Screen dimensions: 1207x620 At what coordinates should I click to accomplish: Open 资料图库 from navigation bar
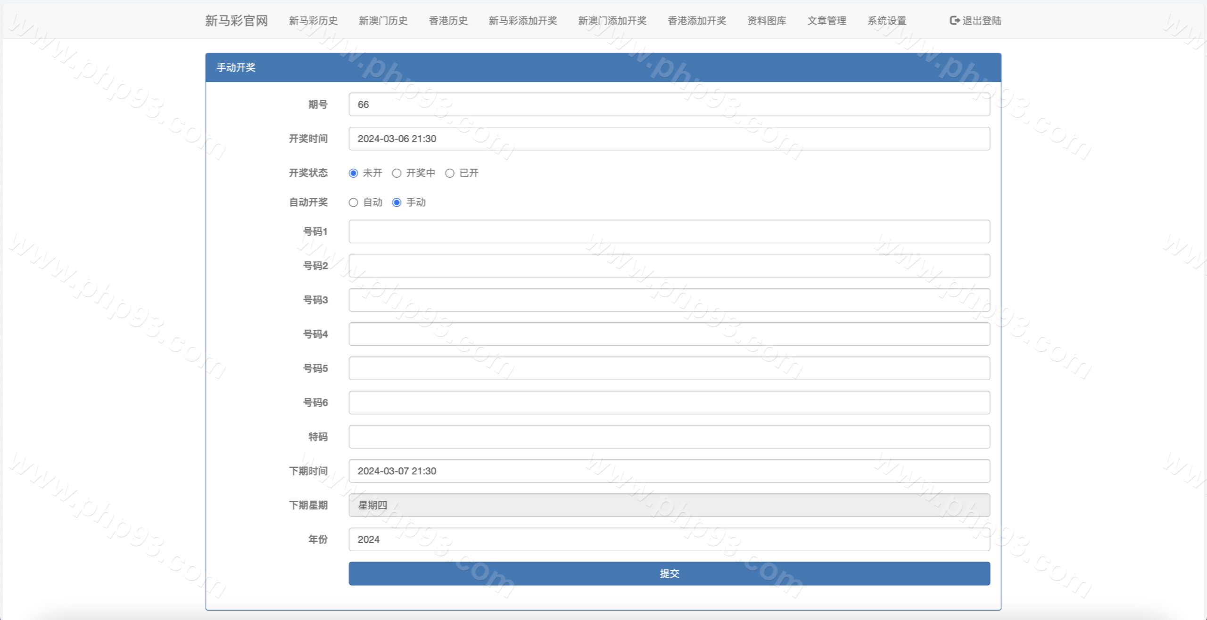(x=767, y=21)
